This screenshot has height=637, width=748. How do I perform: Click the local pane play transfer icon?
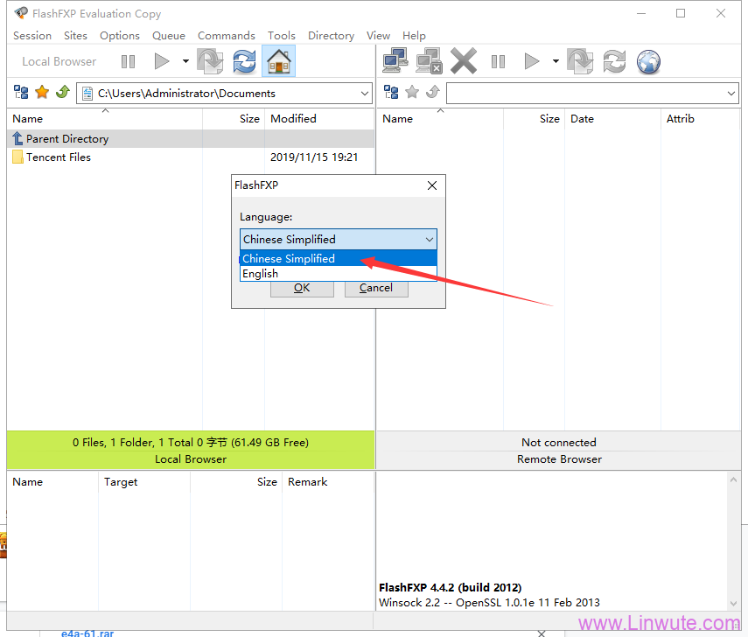tap(162, 61)
